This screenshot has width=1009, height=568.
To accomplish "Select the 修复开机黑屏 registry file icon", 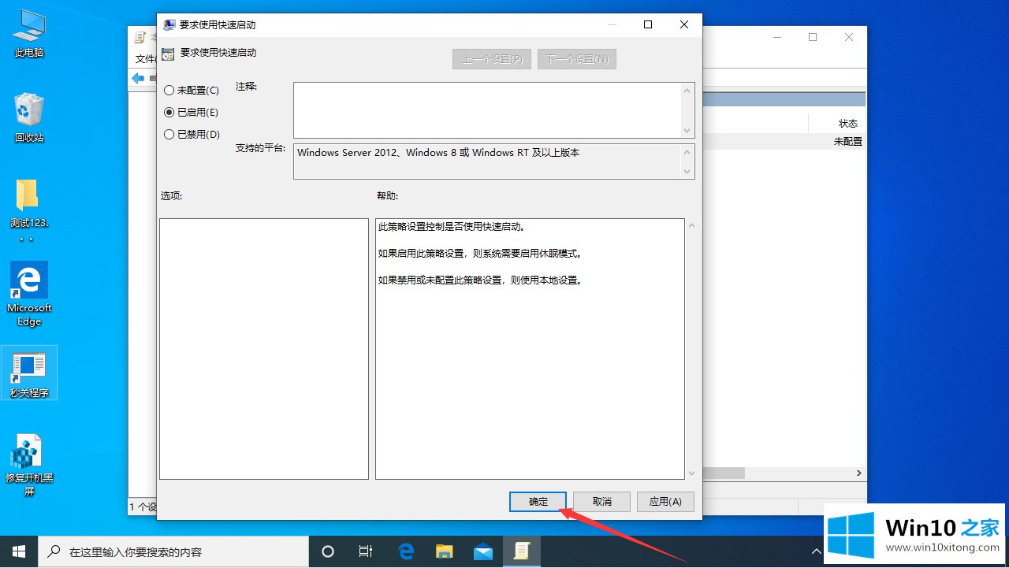I will (x=29, y=465).
